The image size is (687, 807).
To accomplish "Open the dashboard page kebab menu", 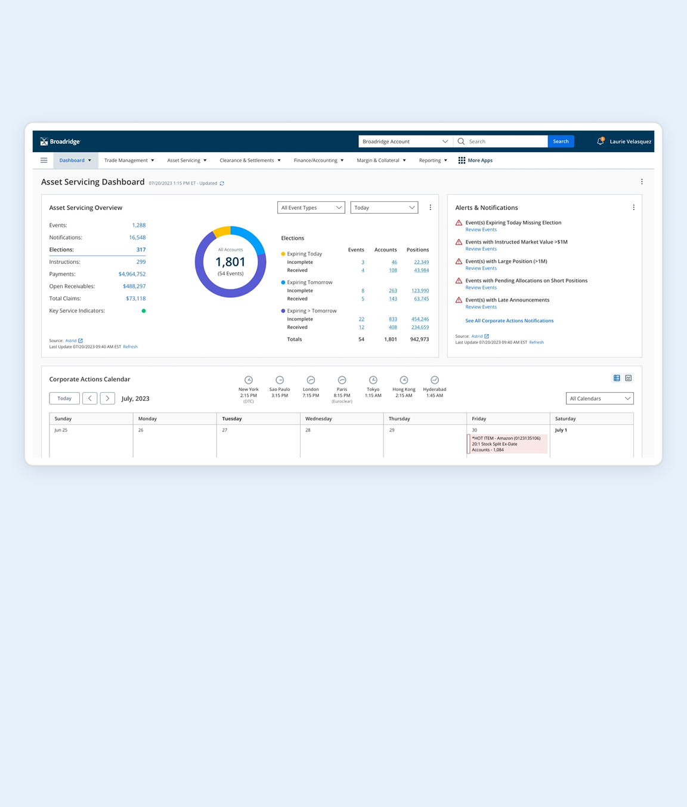I will pyautogui.click(x=642, y=181).
